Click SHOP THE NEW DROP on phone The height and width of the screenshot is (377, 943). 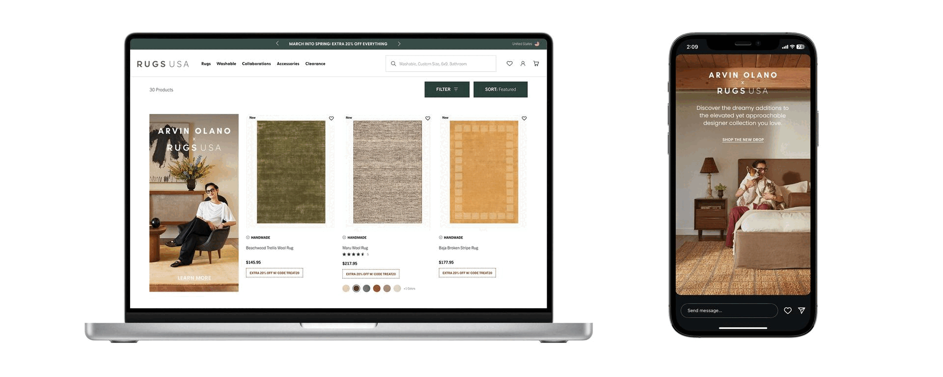[x=743, y=140]
